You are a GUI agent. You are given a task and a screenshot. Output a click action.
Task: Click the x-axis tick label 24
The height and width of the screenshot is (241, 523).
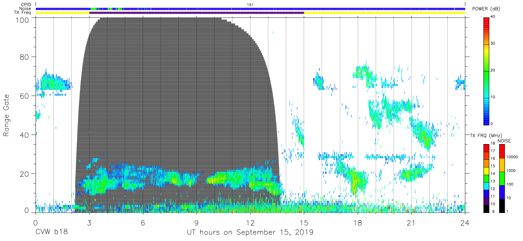pos(465,222)
